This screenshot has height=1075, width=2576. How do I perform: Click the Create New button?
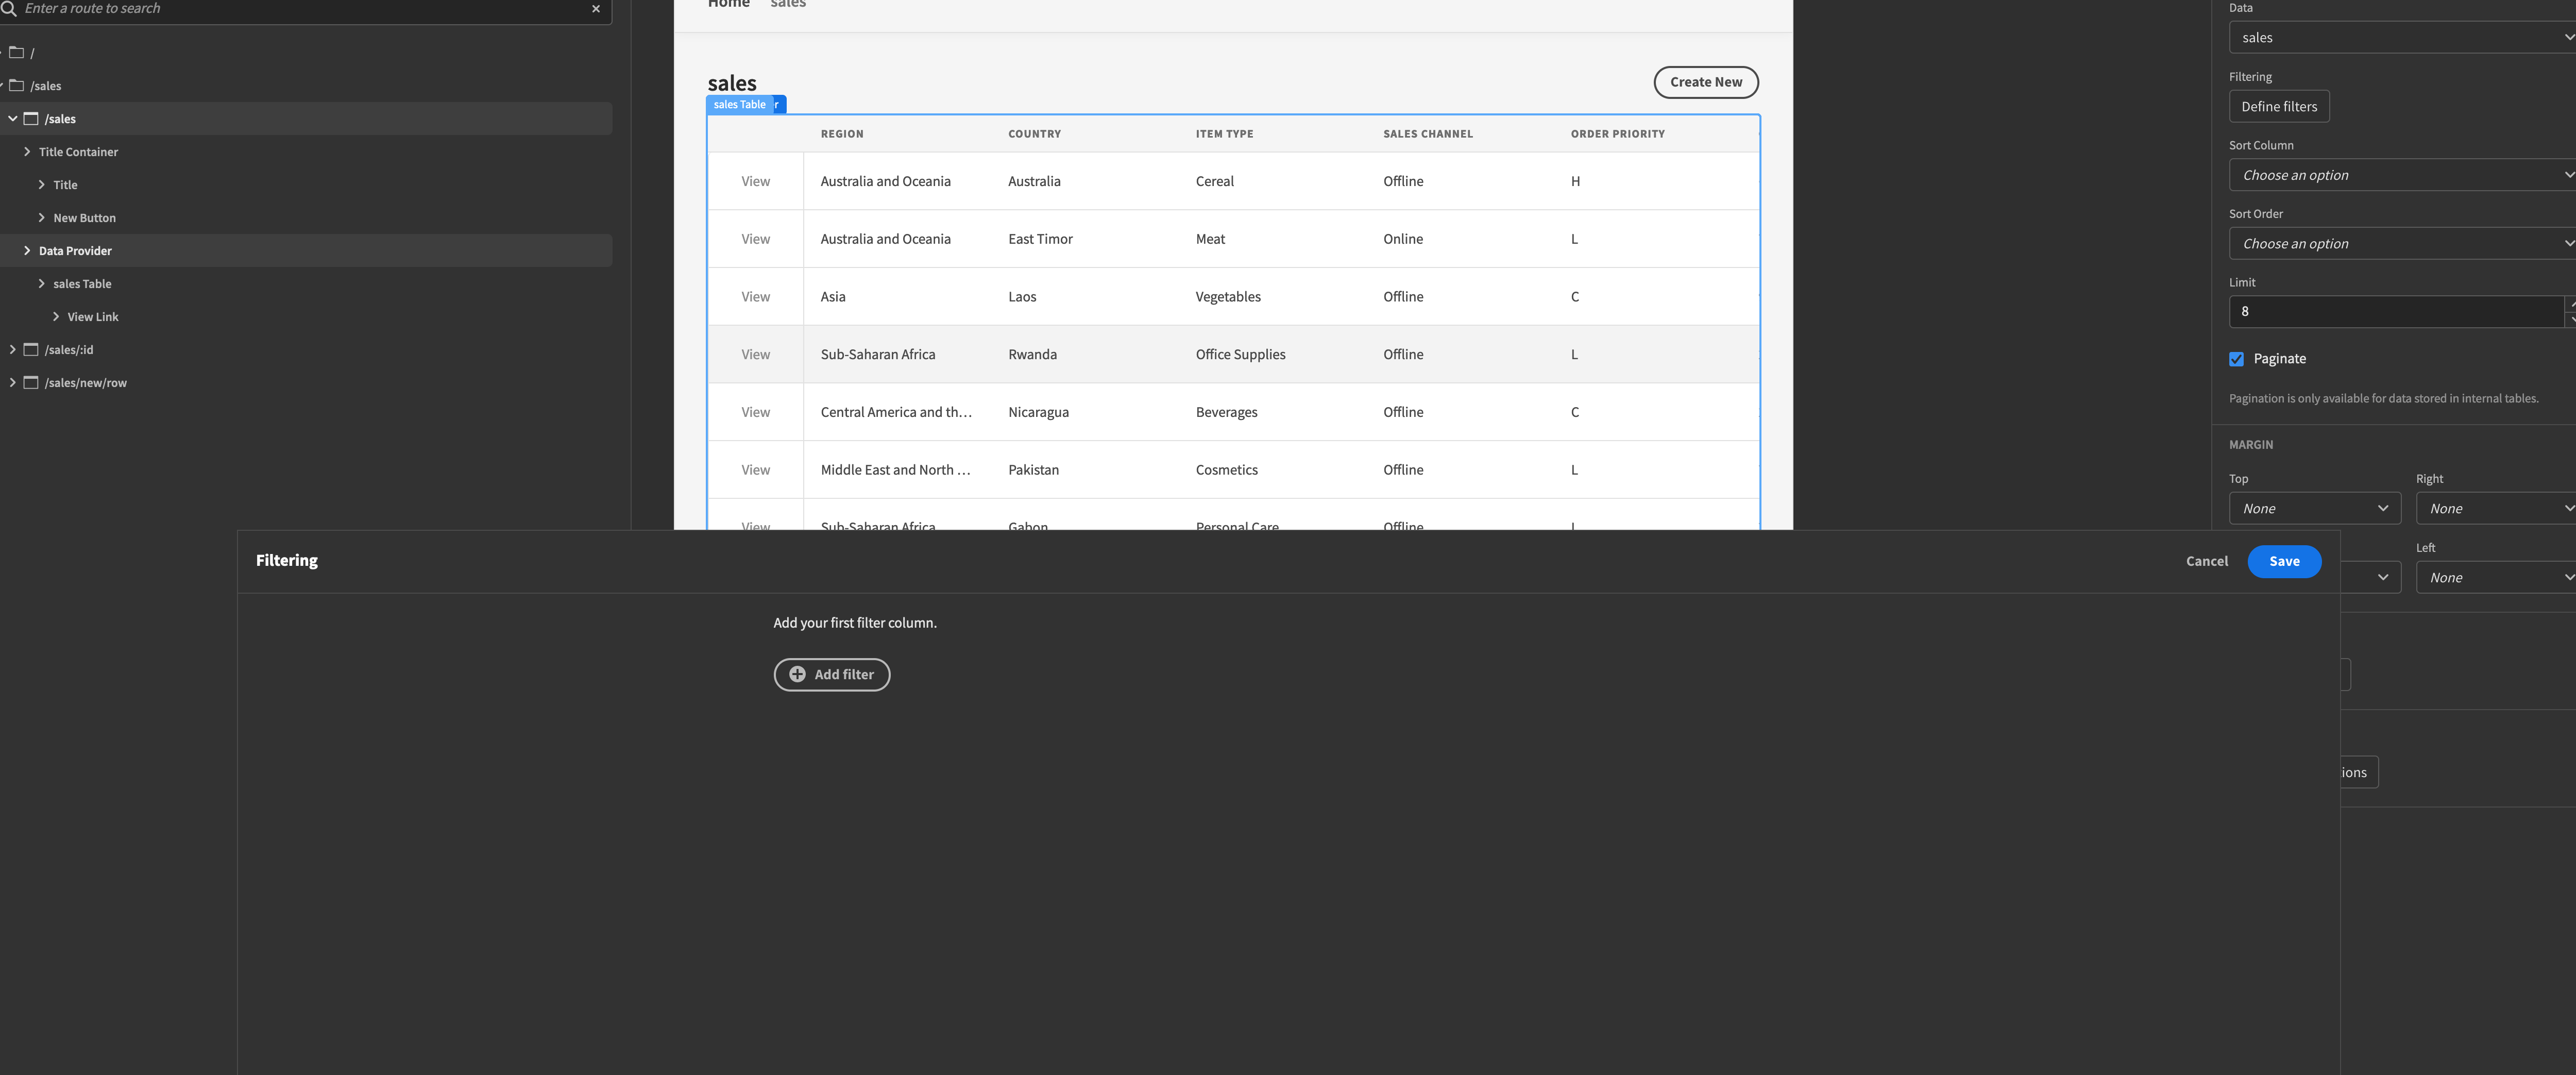tap(1706, 82)
